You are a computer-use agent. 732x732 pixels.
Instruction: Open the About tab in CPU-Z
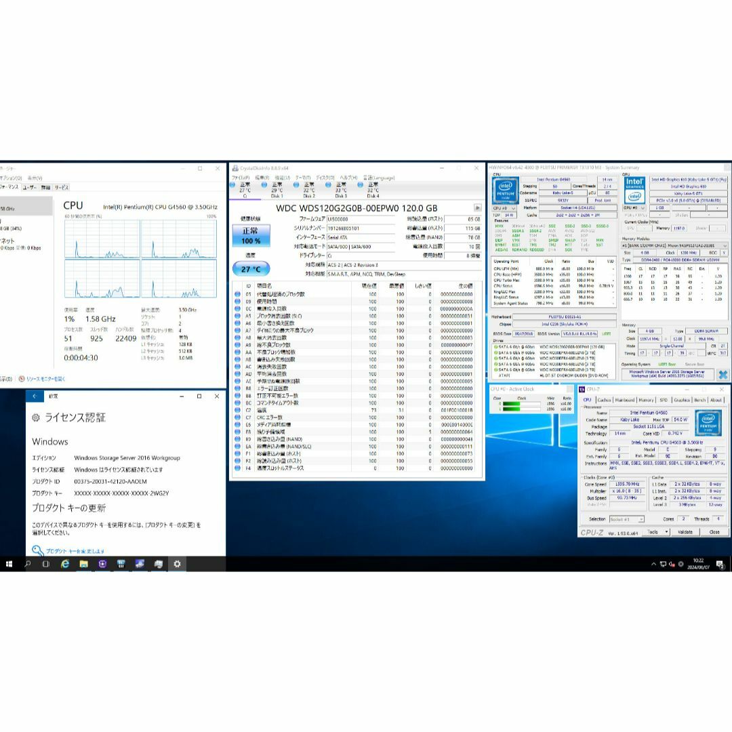(716, 400)
